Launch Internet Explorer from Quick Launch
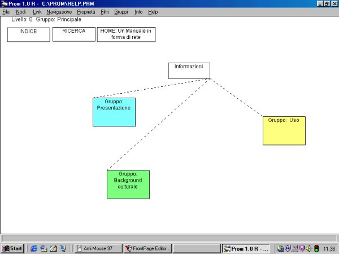 [34, 248]
